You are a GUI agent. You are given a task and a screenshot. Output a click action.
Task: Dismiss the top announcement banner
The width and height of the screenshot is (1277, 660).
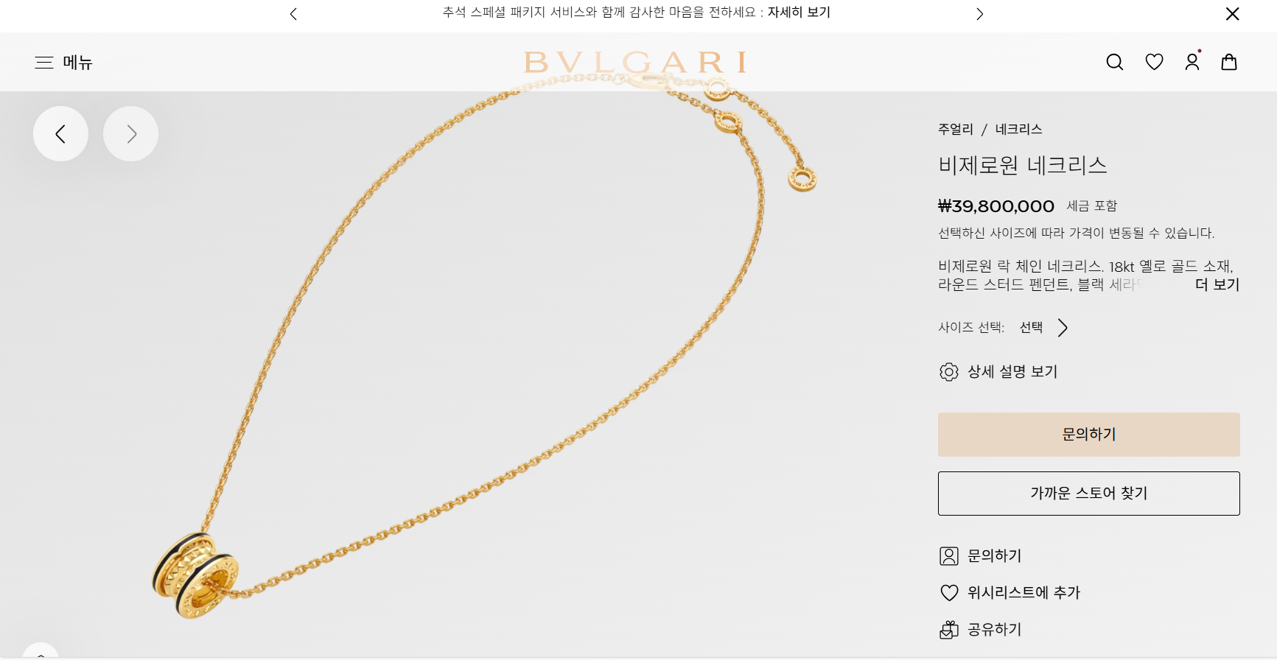pos(1232,14)
